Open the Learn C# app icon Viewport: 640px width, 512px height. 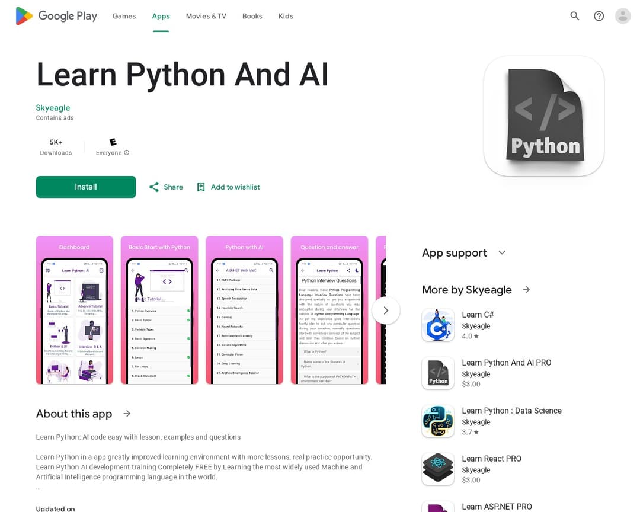(438, 325)
